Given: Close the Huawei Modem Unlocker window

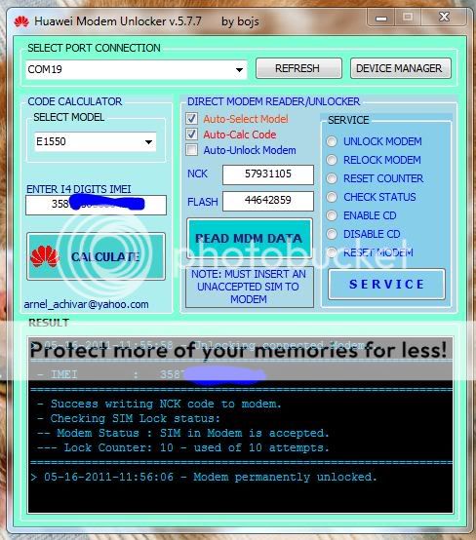Looking at the screenshot, I should (x=444, y=18).
